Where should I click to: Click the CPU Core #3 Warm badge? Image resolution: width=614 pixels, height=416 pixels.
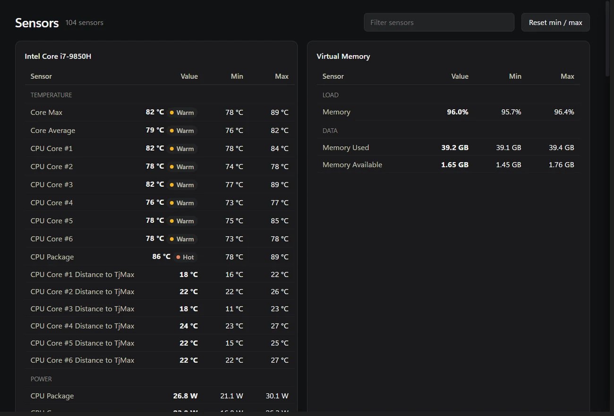(182, 185)
